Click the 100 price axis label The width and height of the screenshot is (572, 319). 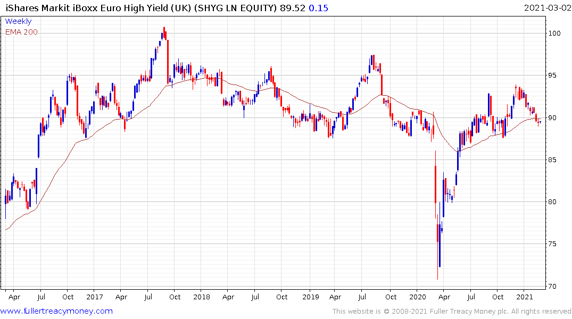tap(554, 33)
